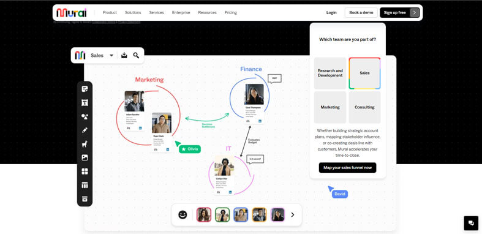Viewport: 482px width, 234px height.
Task: Open the Solutions menu
Action: click(x=133, y=13)
